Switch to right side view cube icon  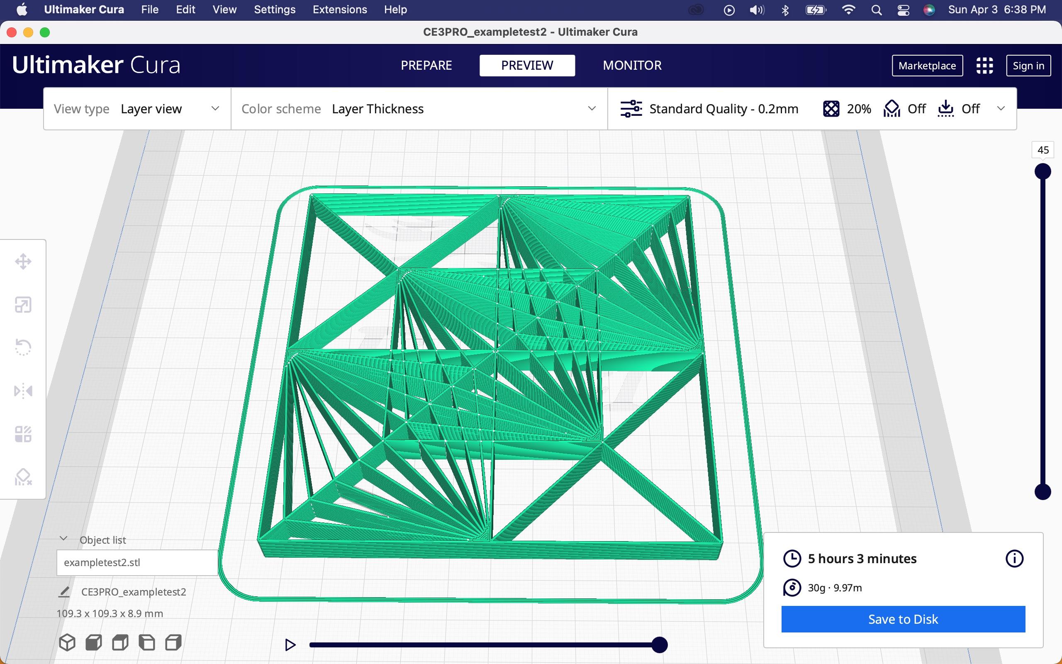(173, 642)
